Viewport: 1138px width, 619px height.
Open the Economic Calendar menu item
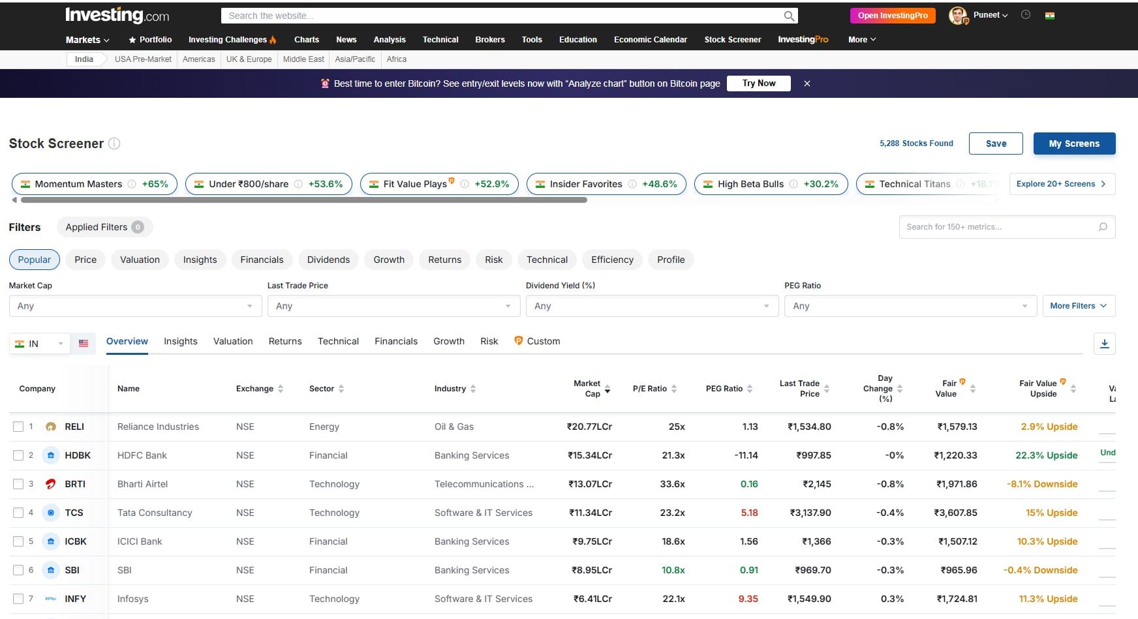coord(650,40)
